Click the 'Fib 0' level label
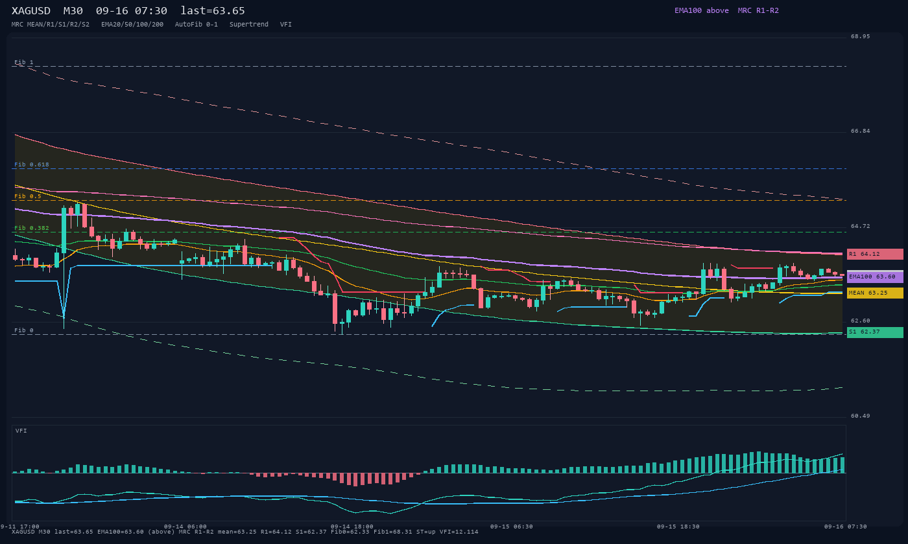 click(24, 330)
